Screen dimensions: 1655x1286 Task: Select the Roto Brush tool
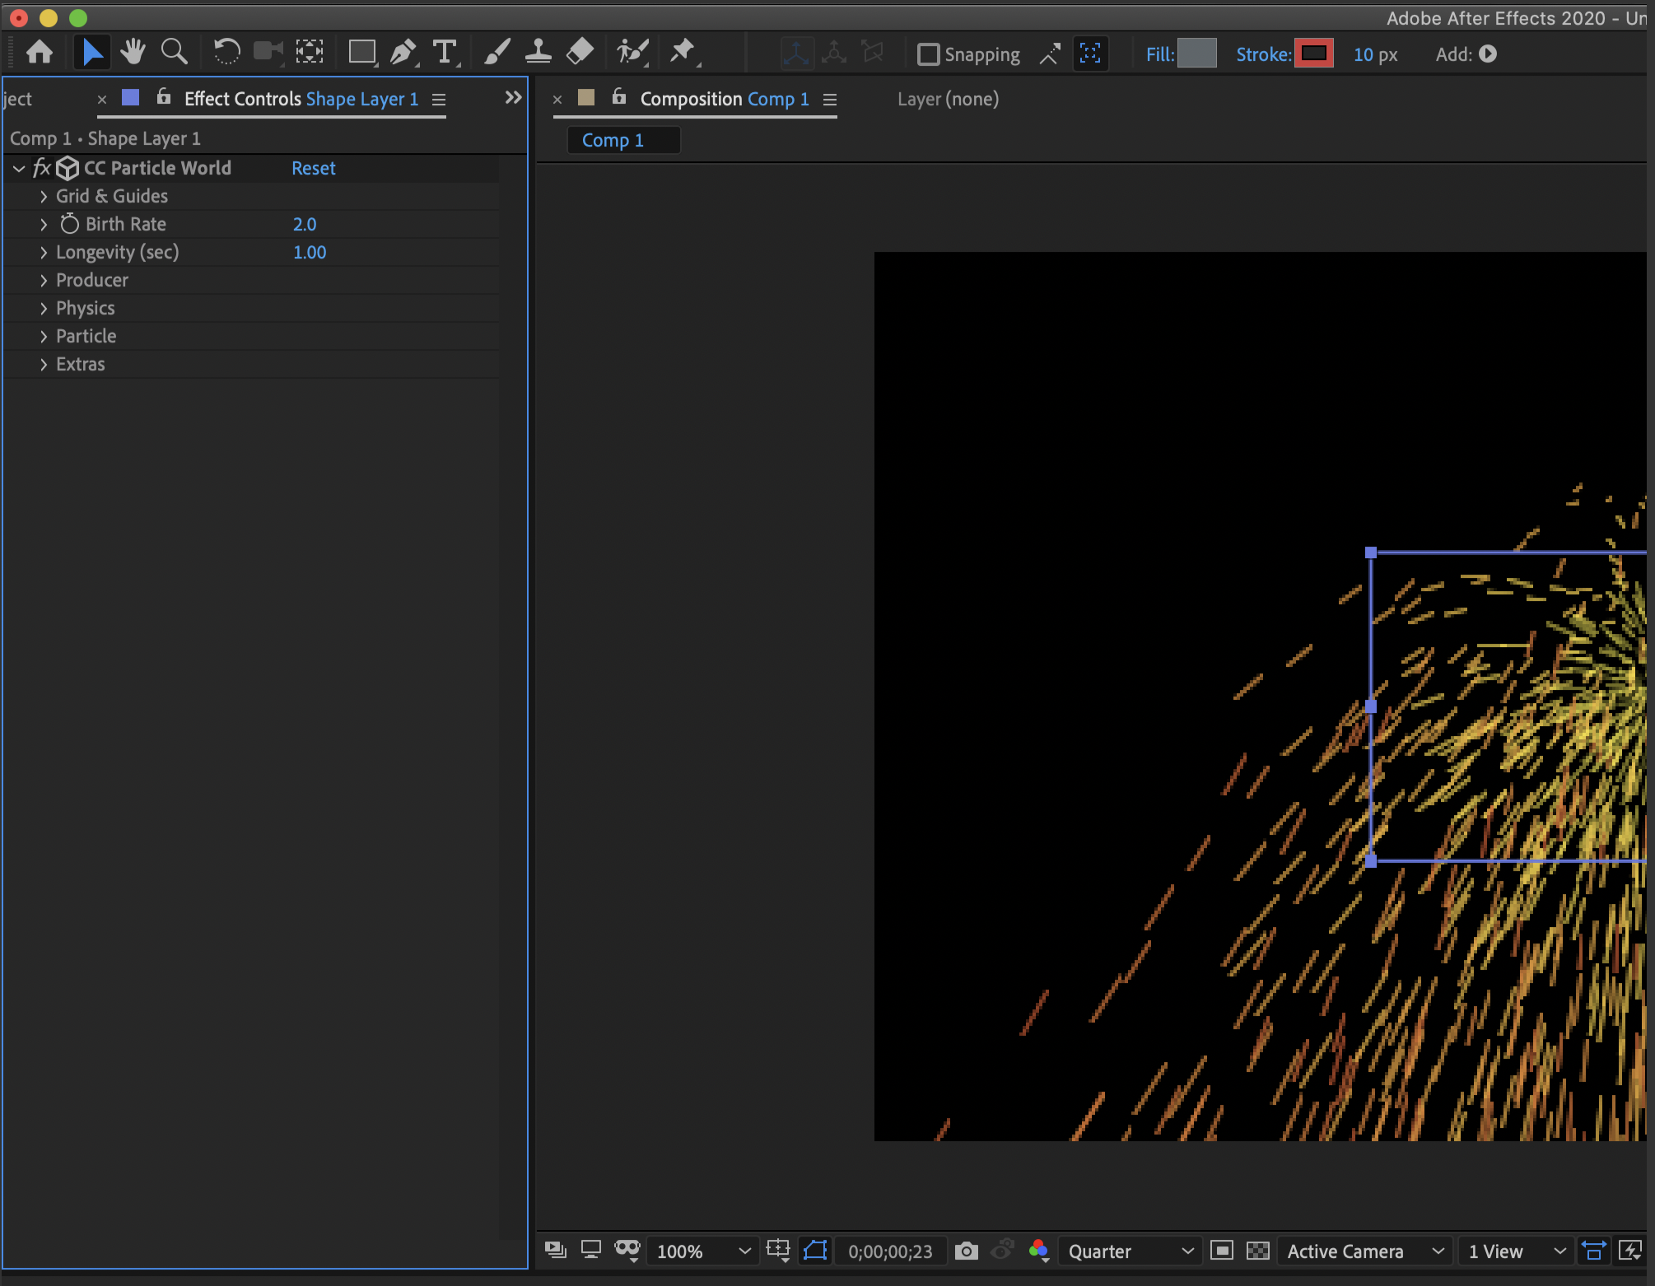click(632, 53)
